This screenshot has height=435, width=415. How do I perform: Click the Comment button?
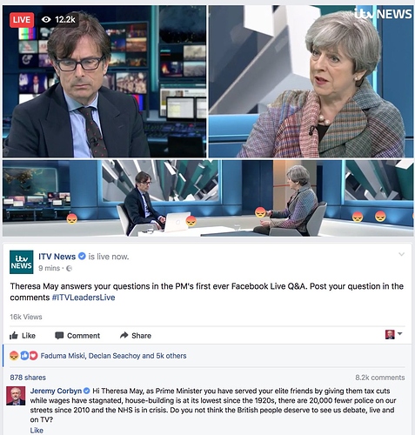coord(77,336)
